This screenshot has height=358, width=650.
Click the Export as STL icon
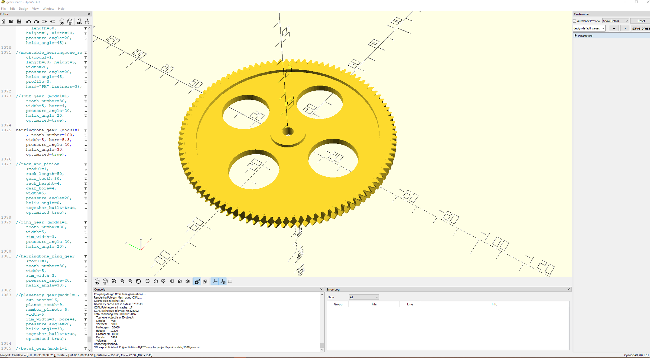(x=79, y=22)
